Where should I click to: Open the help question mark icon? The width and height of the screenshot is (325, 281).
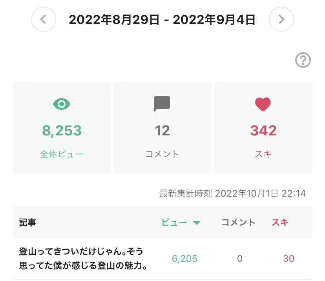(303, 60)
